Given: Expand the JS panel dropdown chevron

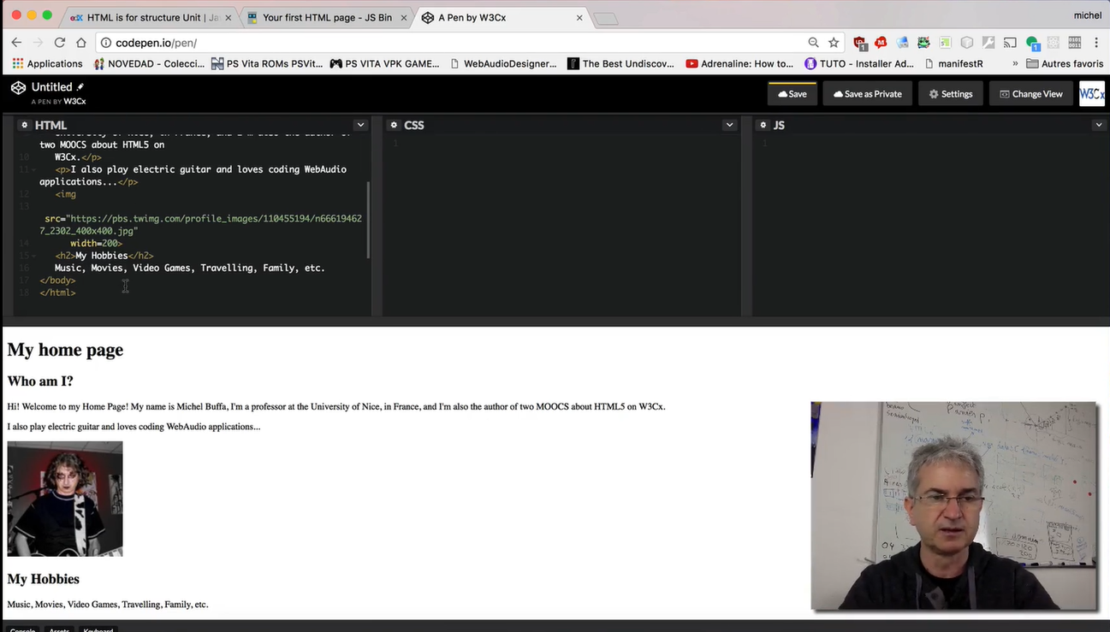Looking at the screenshot, I should coord(1099,125).
